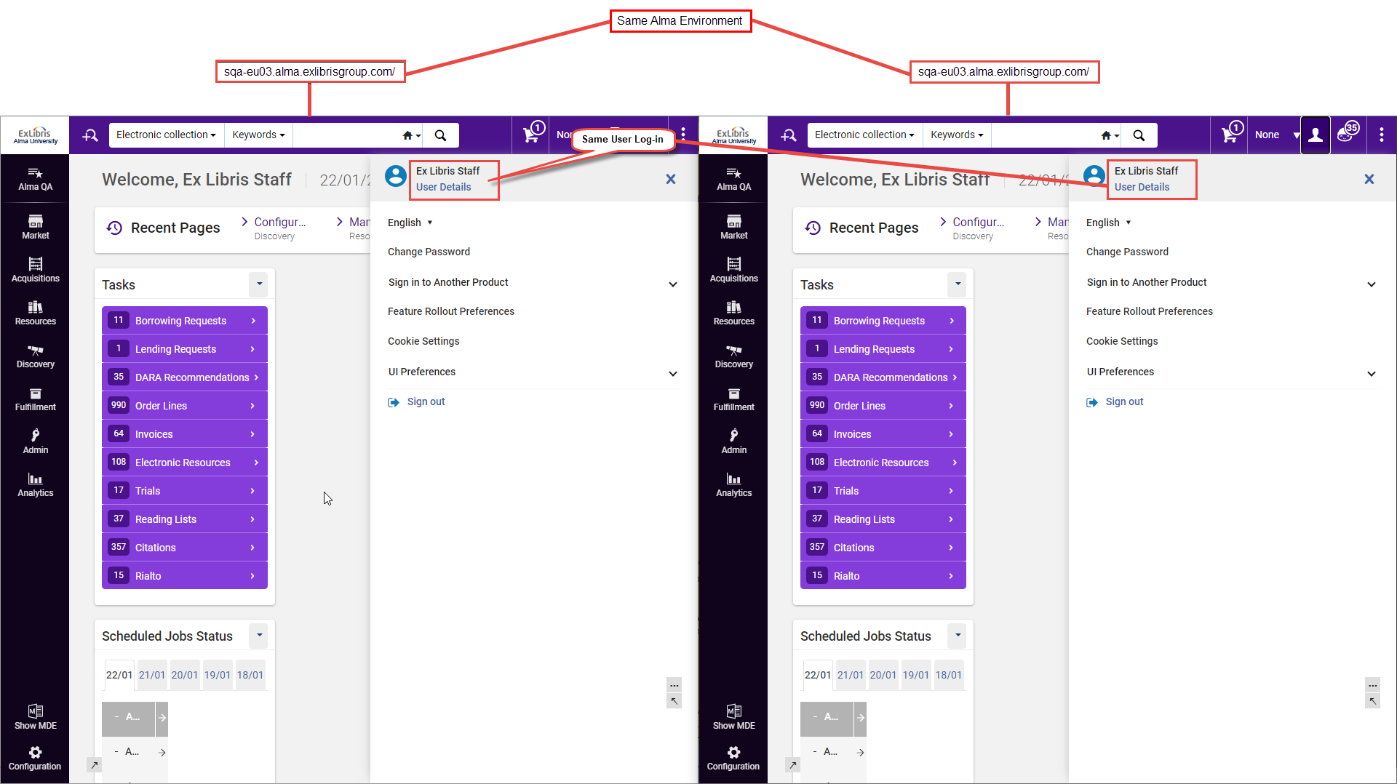1397x784 pixels.
Task: Open Admin menu in left window sidebar
Action: [35, 441]
